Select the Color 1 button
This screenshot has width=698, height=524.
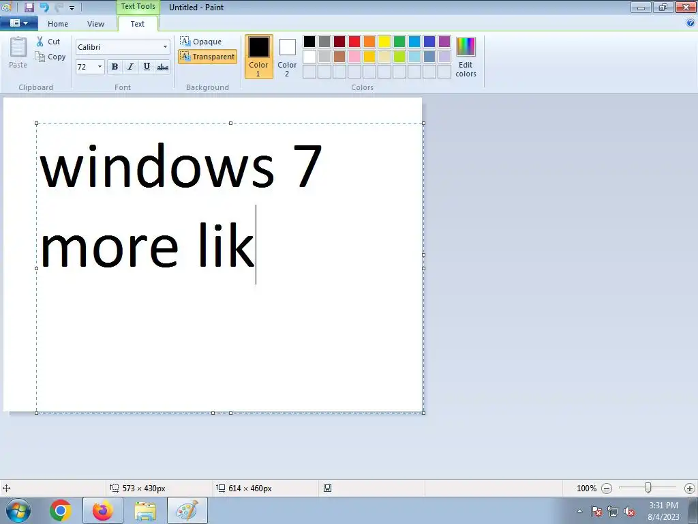(x=258, y=57)
